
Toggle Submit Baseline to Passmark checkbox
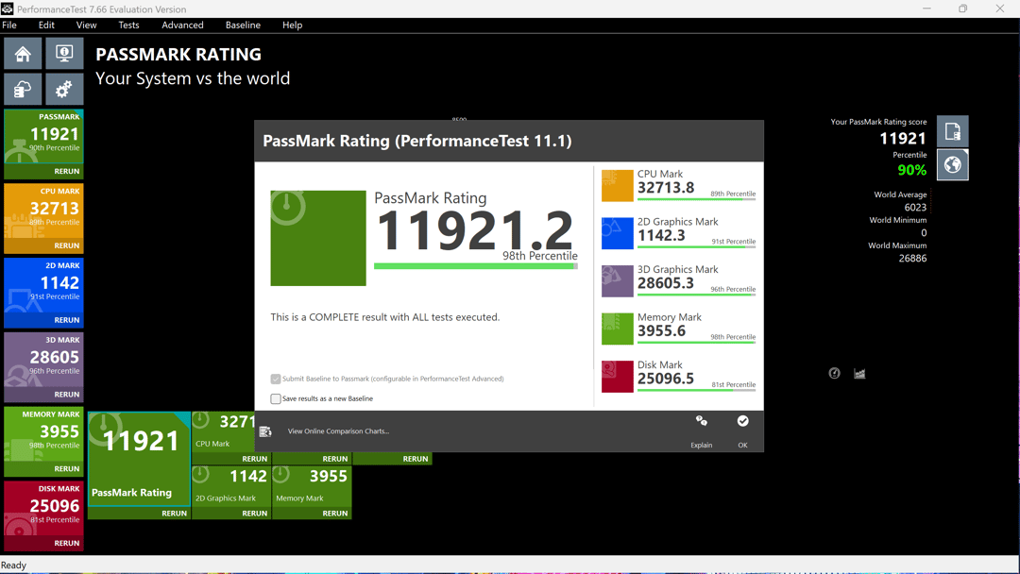(276, 379)
